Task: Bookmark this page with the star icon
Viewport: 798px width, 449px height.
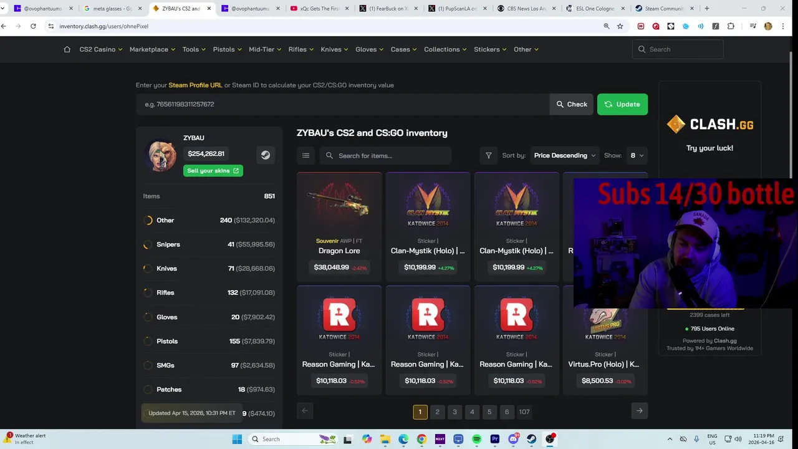Action: point(620,26)
